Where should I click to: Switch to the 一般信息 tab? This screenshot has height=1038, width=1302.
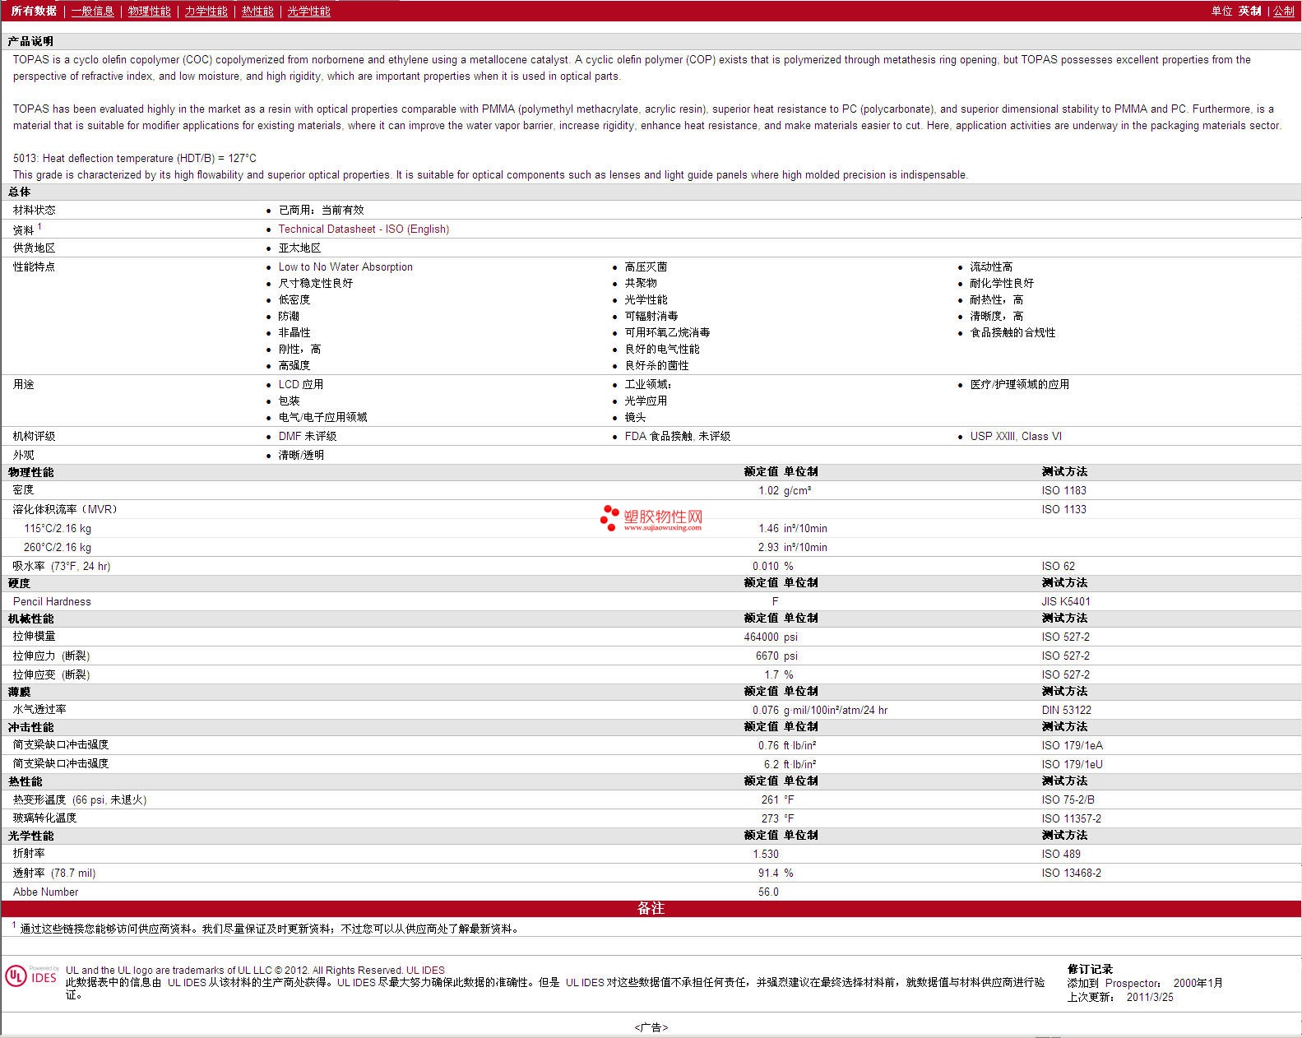(92, 11)
